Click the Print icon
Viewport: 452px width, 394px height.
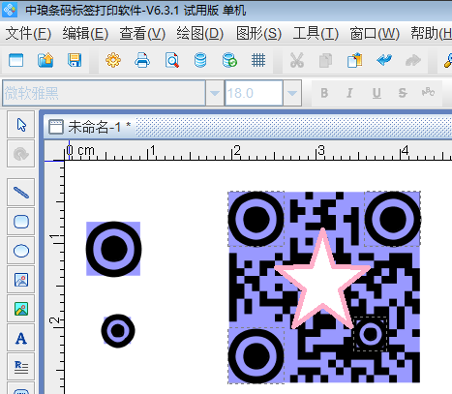(x=142, y=60)
